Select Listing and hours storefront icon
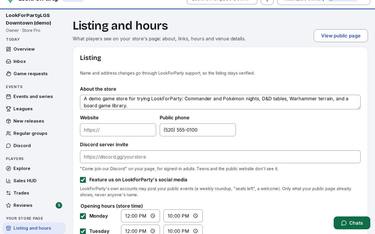Viewport: 375px width, 234px height. [8, 228]
